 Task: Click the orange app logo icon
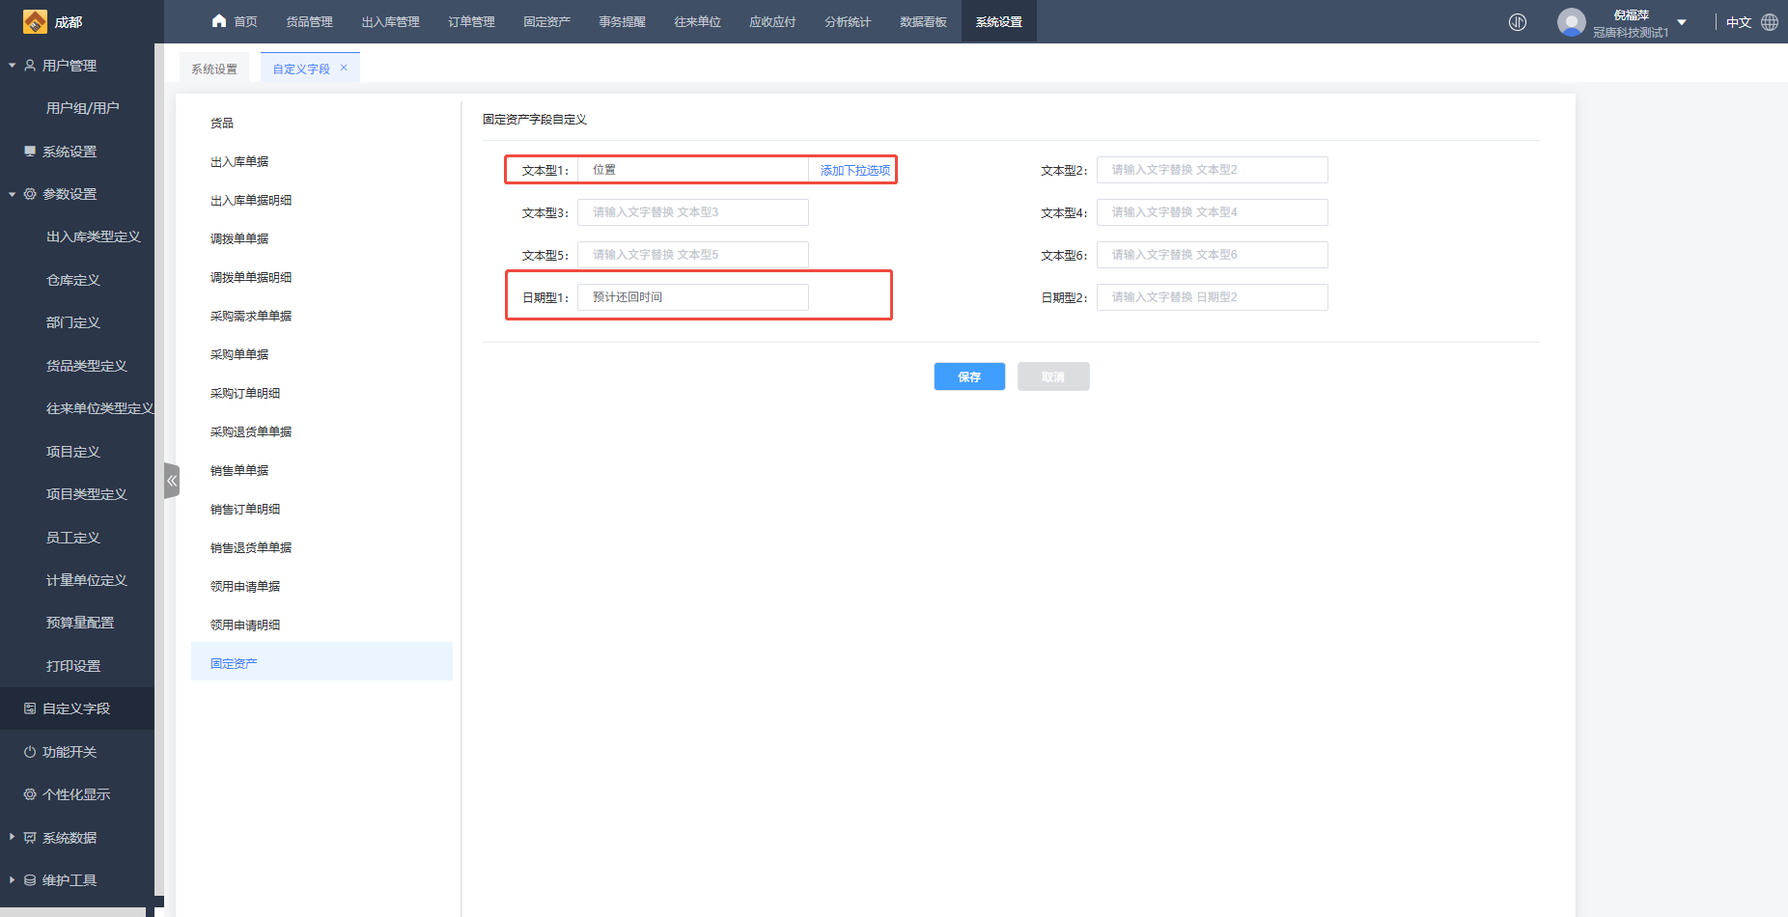pos(35,21)
